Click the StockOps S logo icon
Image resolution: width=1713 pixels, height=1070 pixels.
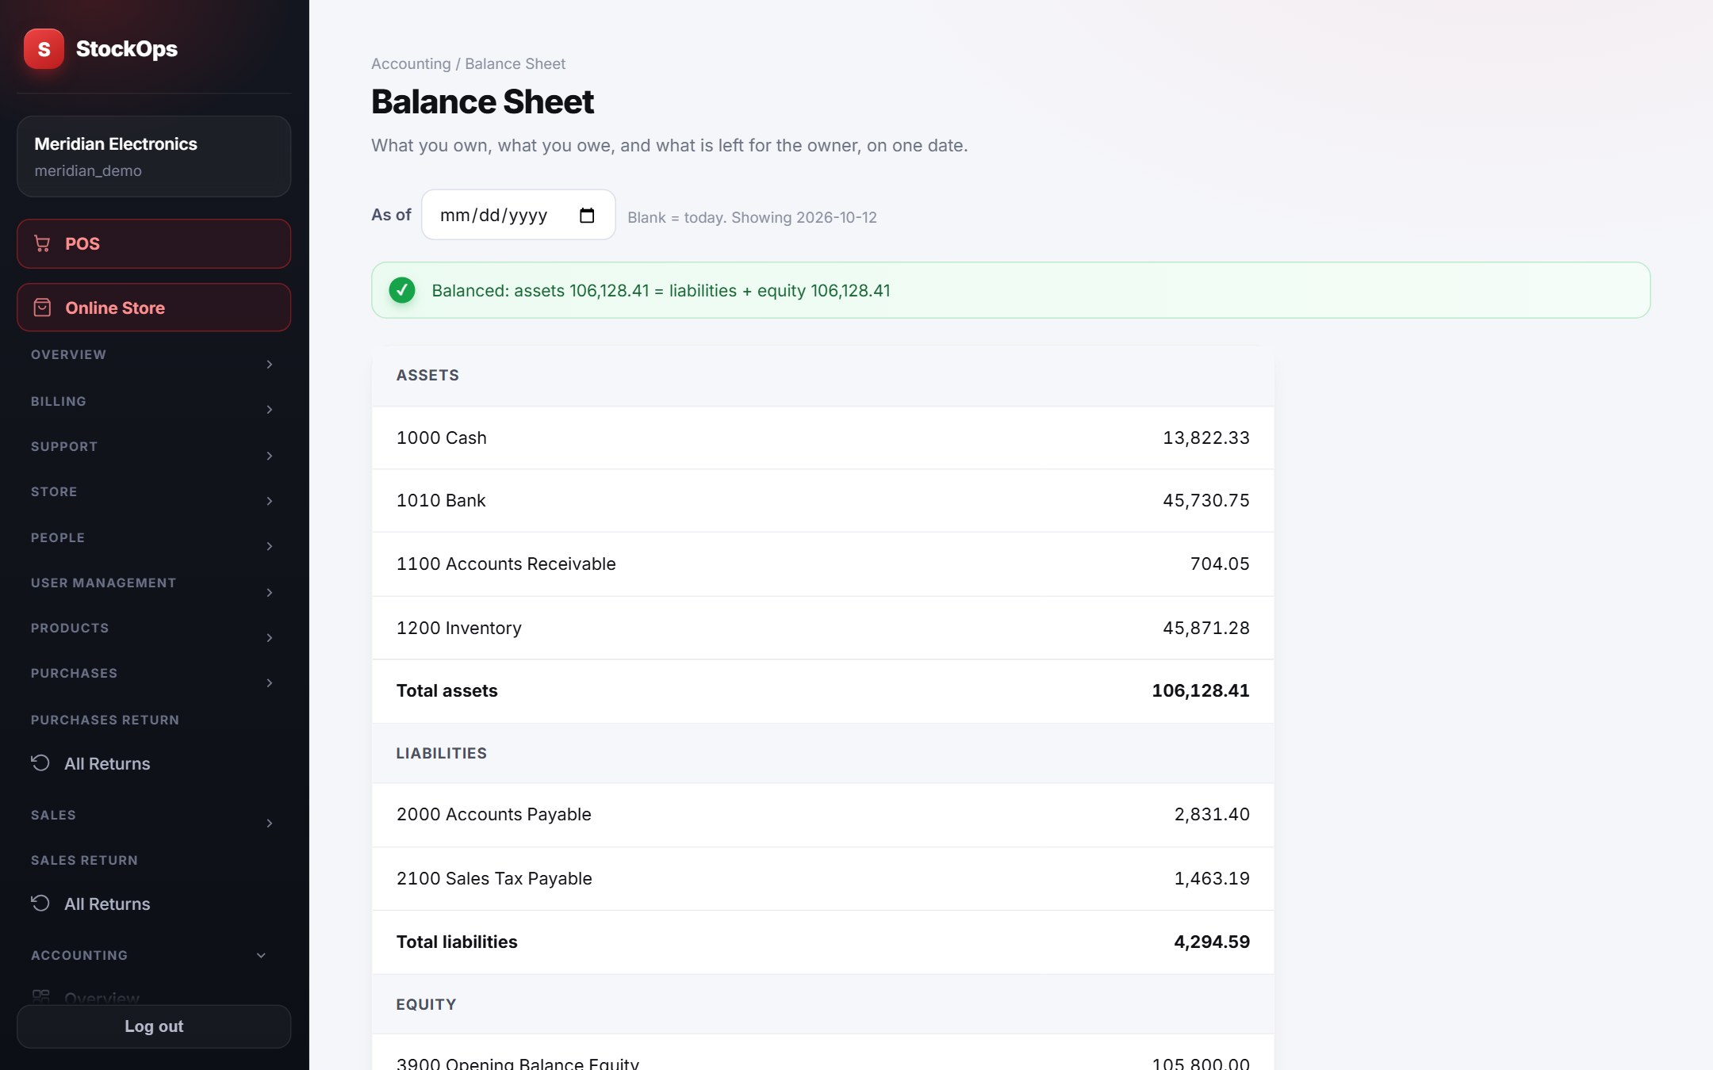point(44,49)
